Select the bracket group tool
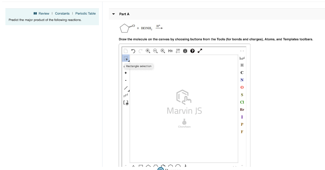Image resolution: width=325 pixels, height=170 pixels. pyautogui.click(x=126, y=103)
